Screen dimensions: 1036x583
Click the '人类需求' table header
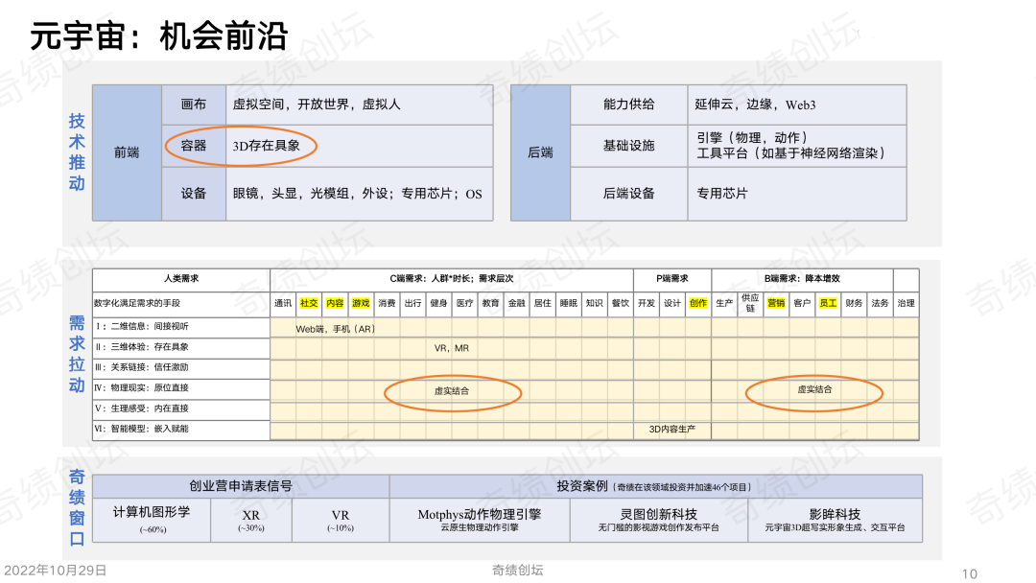[181, 279]
